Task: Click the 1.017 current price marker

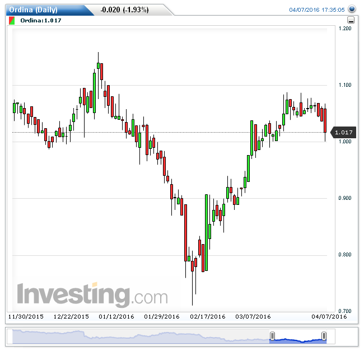Action: pos(343,132)
